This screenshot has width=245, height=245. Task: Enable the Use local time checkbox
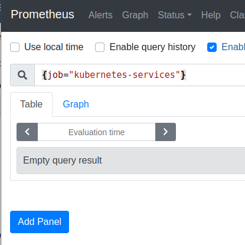(15, 47)
